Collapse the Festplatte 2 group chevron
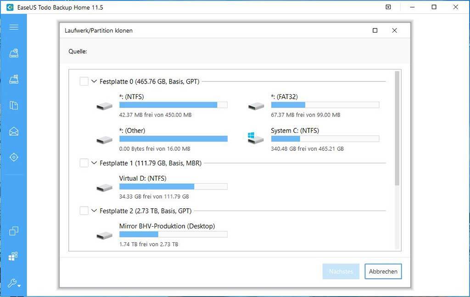The width and height of the screenshot is (470, 297). click(94, 211)
